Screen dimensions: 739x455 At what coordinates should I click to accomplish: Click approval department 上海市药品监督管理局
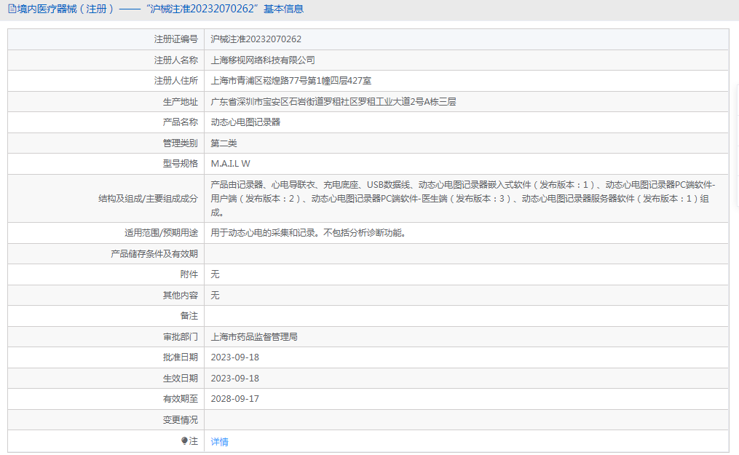pos(254,337)
